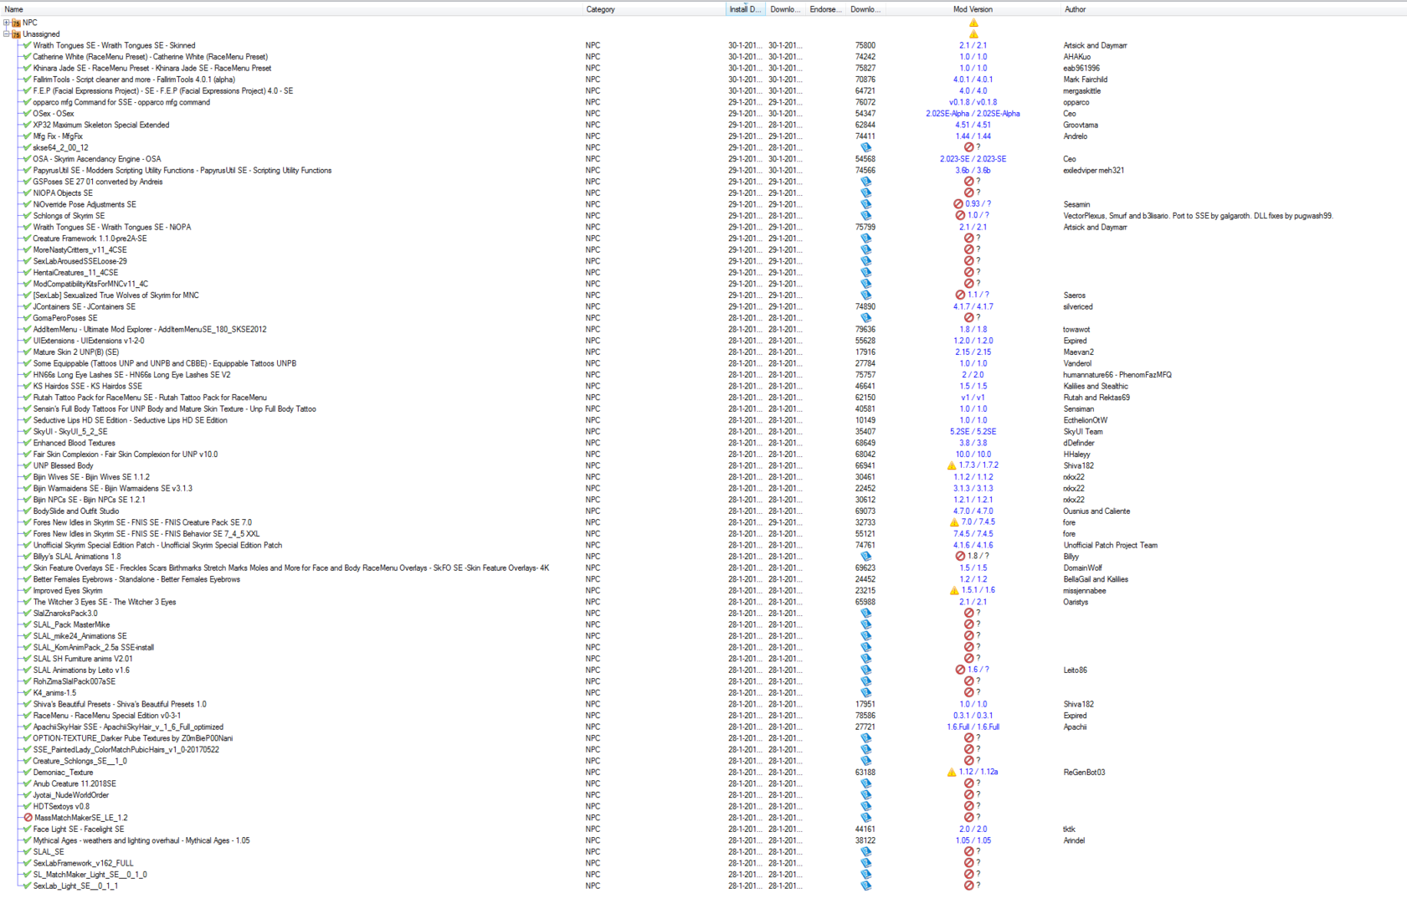
Task: Expand the NPC category group
Action: pyautogui.click(x=7, y=23)
